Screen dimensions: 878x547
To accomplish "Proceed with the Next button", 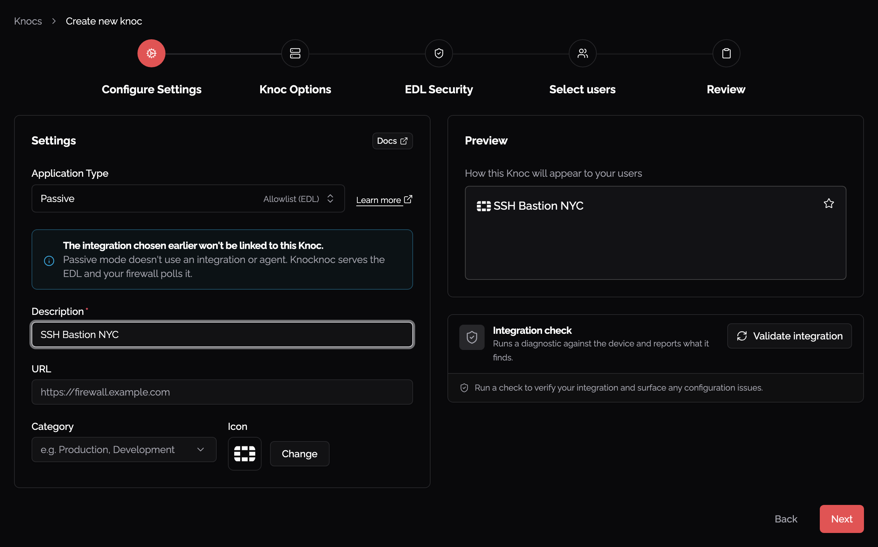I will click(x=841, y=519).
